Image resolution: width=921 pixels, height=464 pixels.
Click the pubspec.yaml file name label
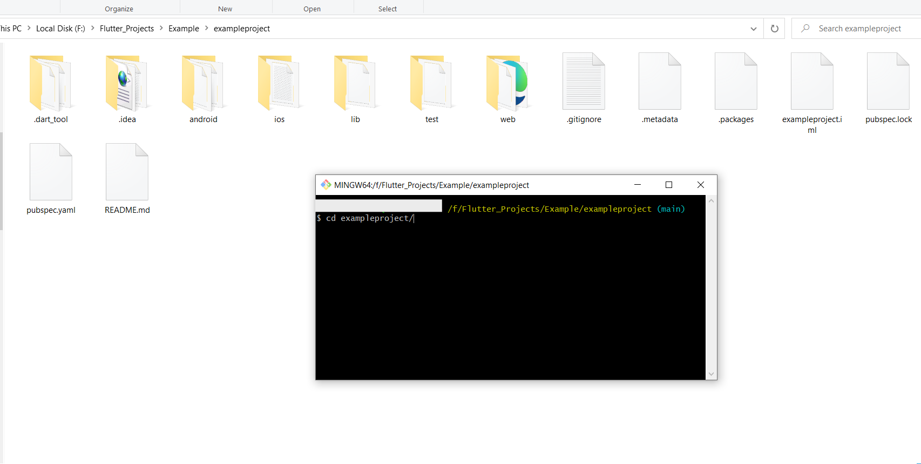coord(51,210)
